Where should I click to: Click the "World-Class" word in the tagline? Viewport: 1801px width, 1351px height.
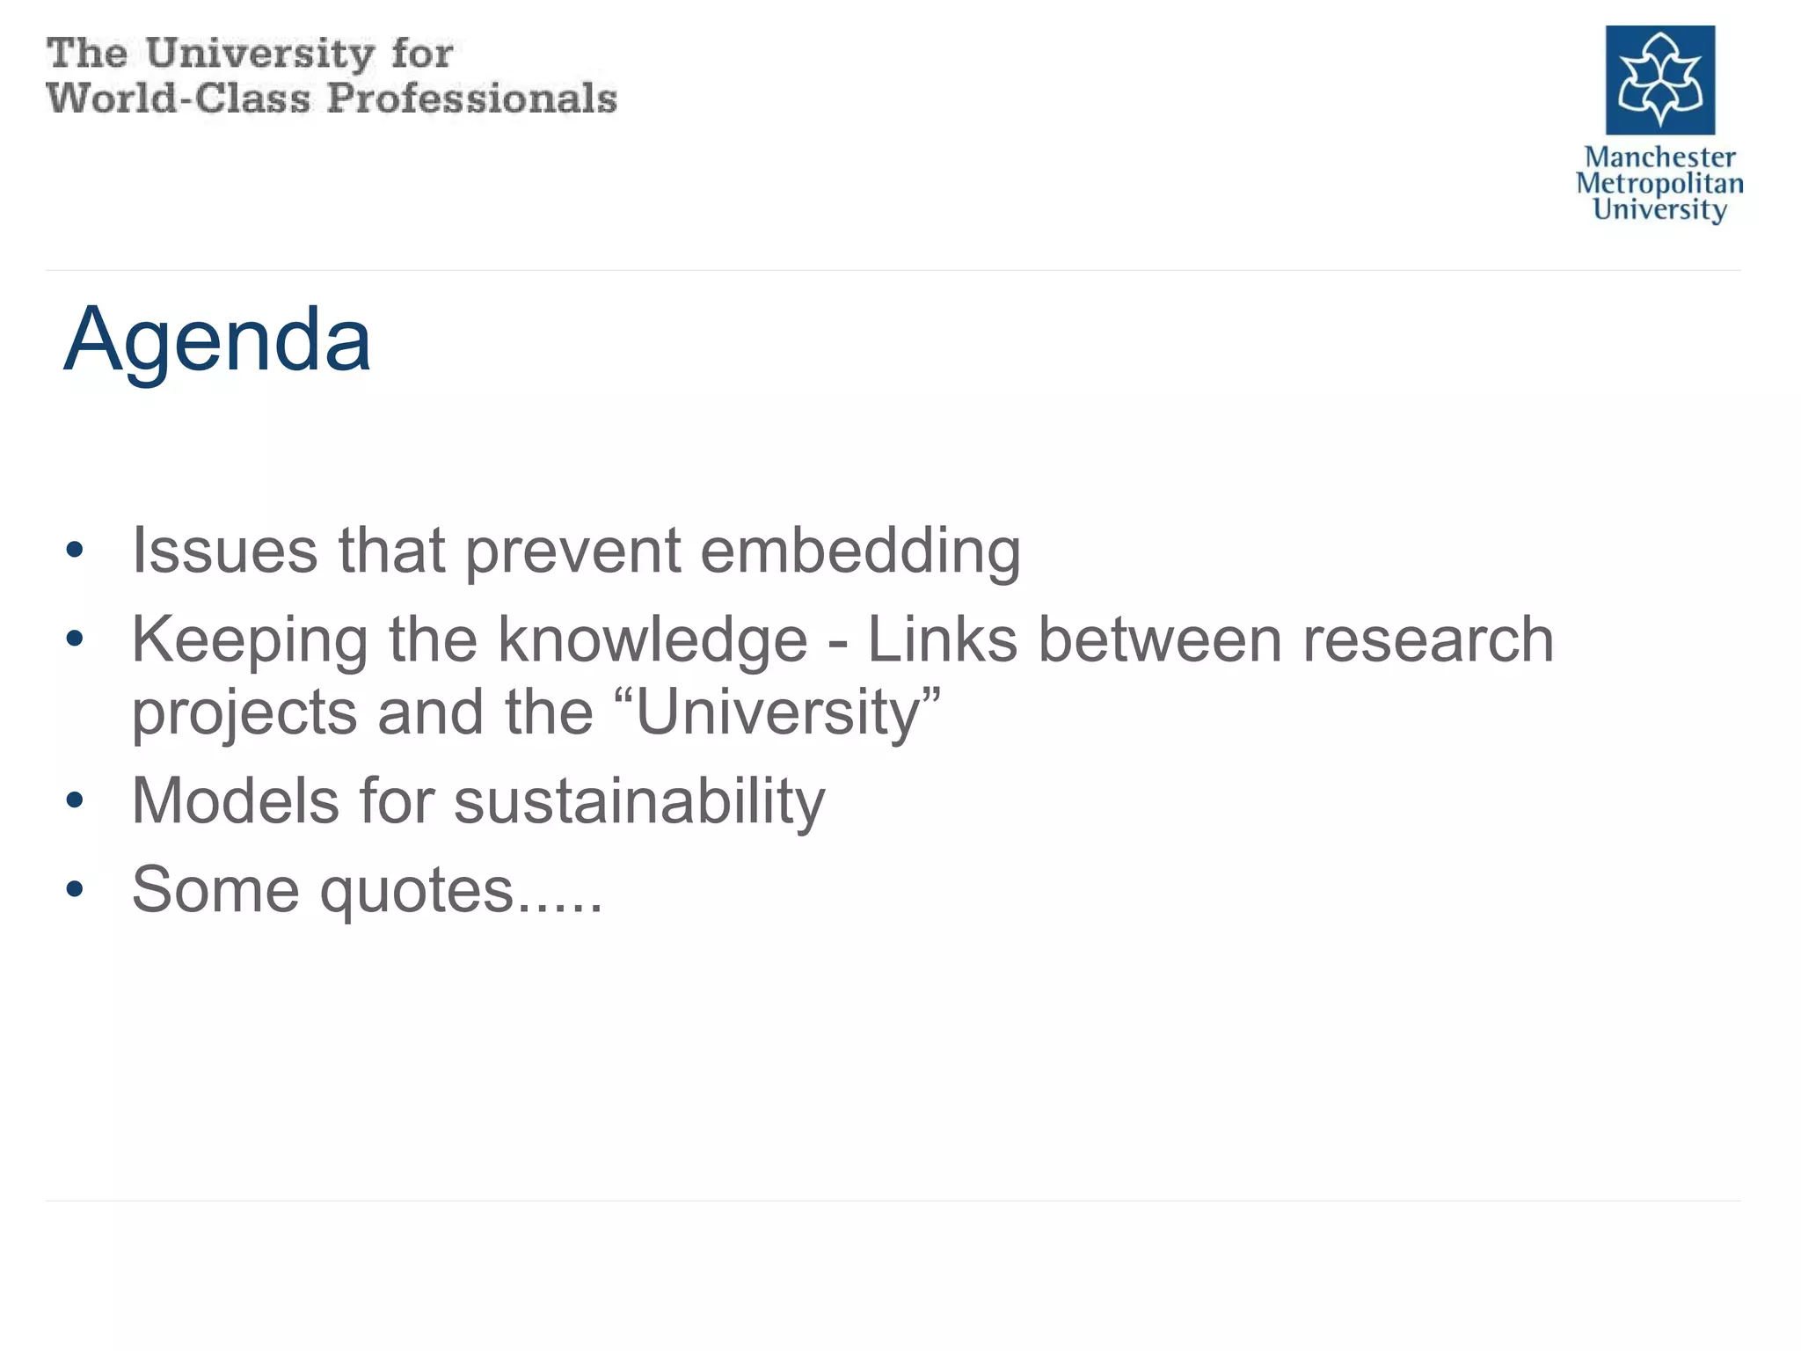point(179,99)
